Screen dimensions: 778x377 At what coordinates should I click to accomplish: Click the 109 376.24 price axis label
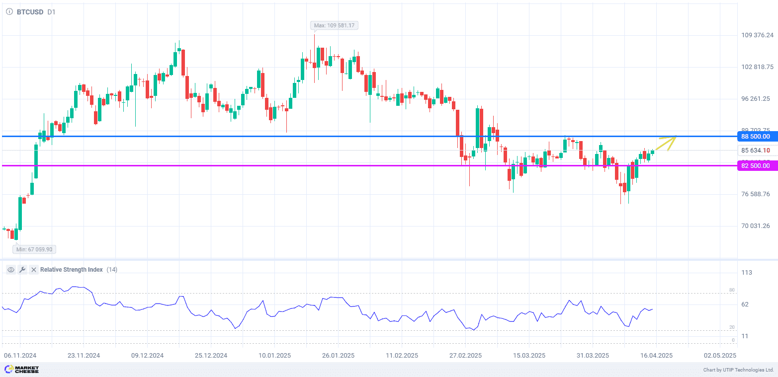click(757, 35)
